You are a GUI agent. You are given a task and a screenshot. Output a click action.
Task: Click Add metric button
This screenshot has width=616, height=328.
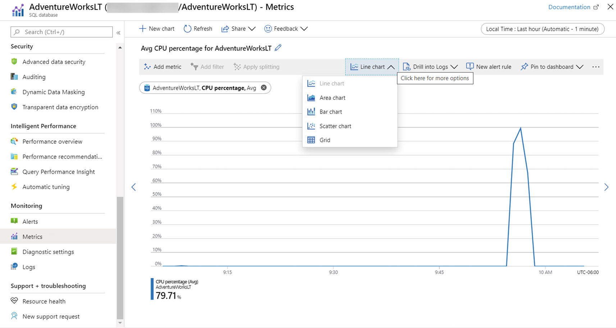163,67
